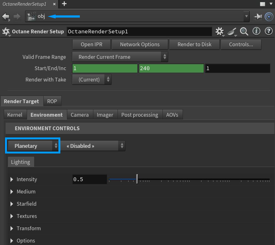This screenshot has width=275, height=245.
Task: Open the help question mark icon
Action: (268, 31)
